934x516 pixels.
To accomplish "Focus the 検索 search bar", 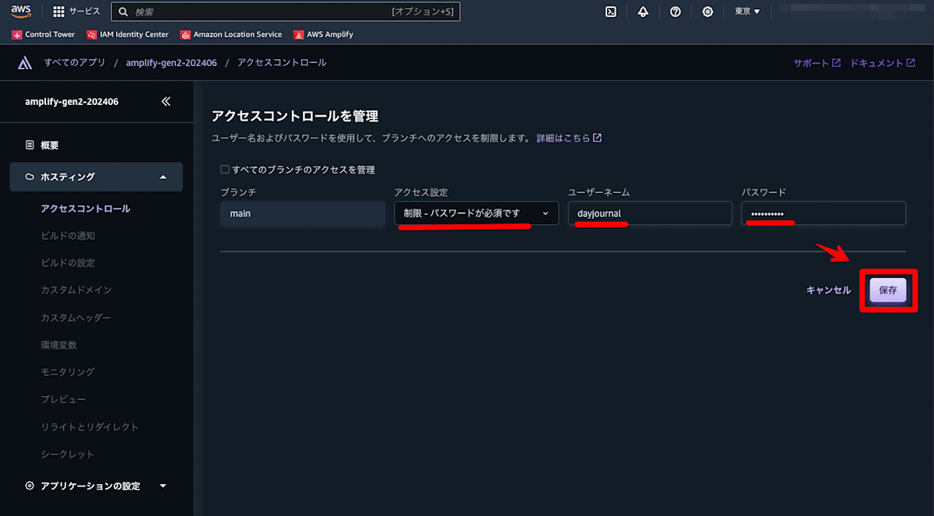I will pos(286,12).
